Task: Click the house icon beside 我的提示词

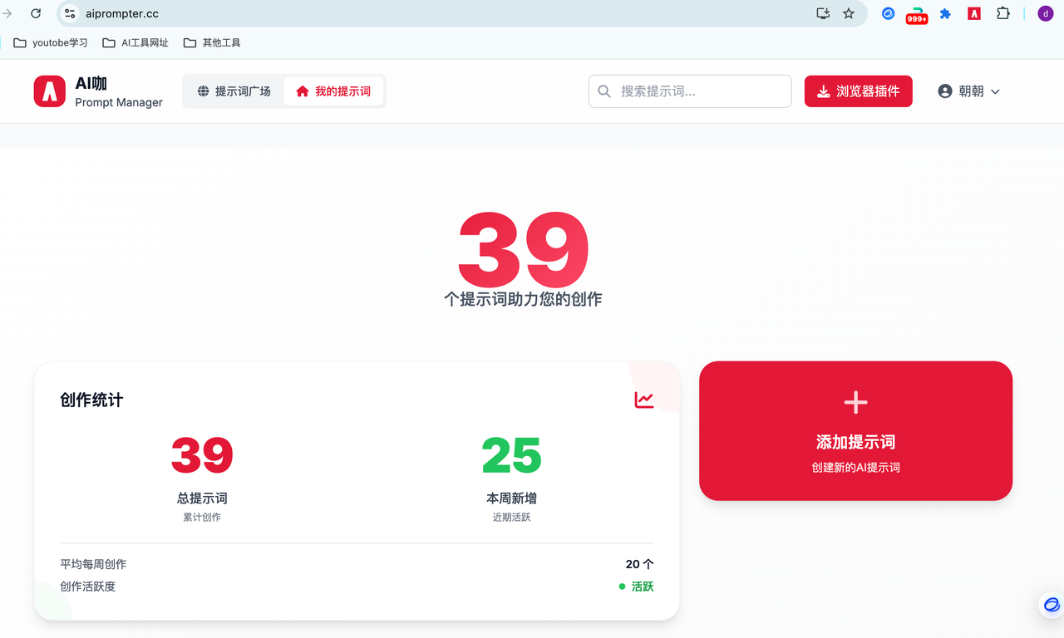Action: [303, 91]
